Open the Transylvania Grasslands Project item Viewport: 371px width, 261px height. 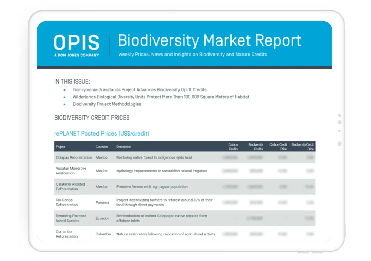point(139,90)
